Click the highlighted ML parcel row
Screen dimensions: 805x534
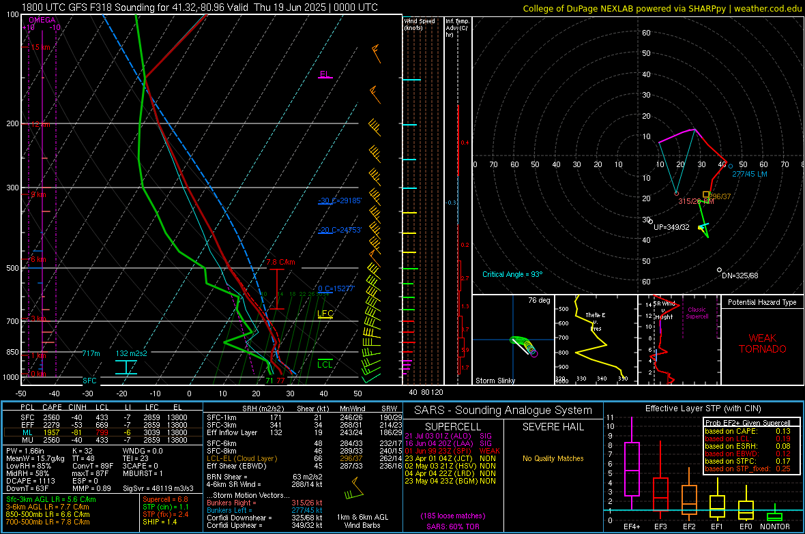tap(103, 432)
